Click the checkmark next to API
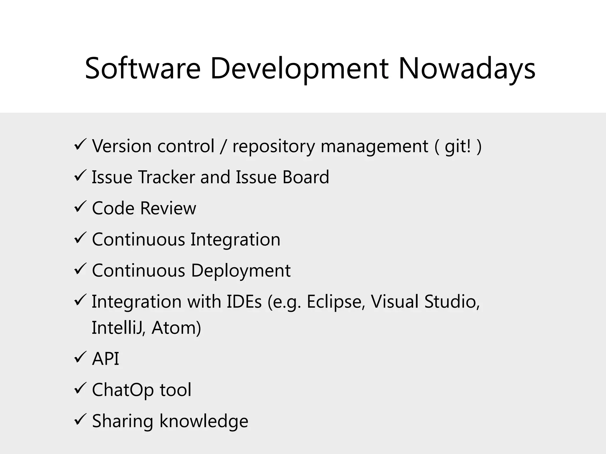Screen dimensions: 606x454 point(80,357)
